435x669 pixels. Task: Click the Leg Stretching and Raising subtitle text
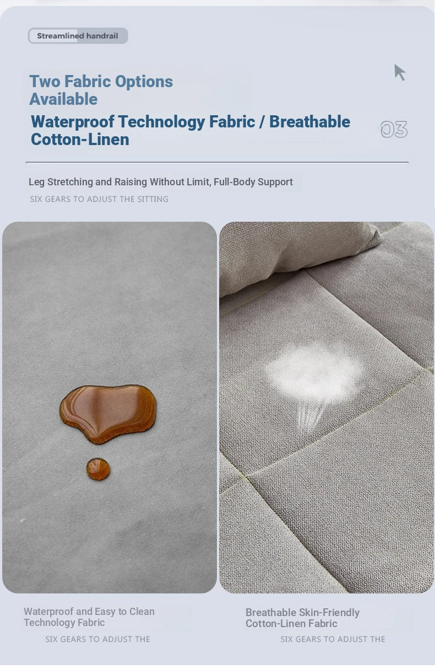click(x=161, y=182)
